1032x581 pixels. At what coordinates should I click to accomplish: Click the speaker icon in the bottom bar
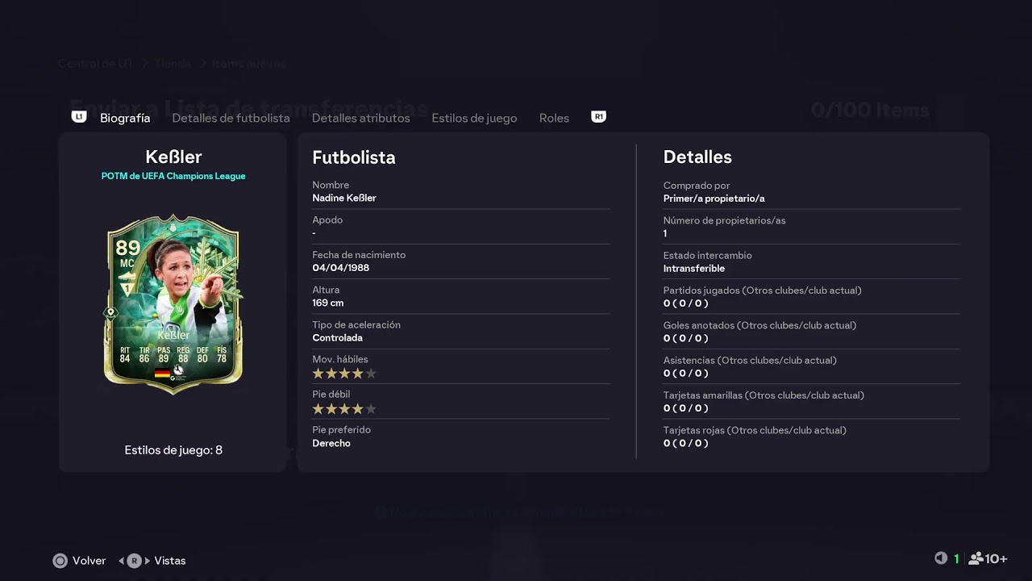point(940,558)
